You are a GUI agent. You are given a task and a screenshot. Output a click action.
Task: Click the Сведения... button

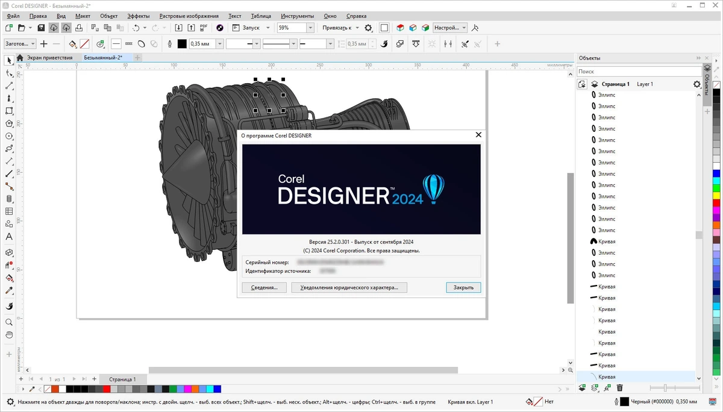(x=264, y=287)
